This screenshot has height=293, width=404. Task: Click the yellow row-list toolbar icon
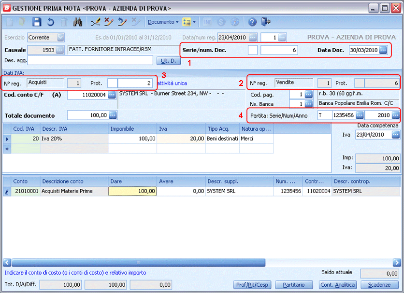point(187,22)
